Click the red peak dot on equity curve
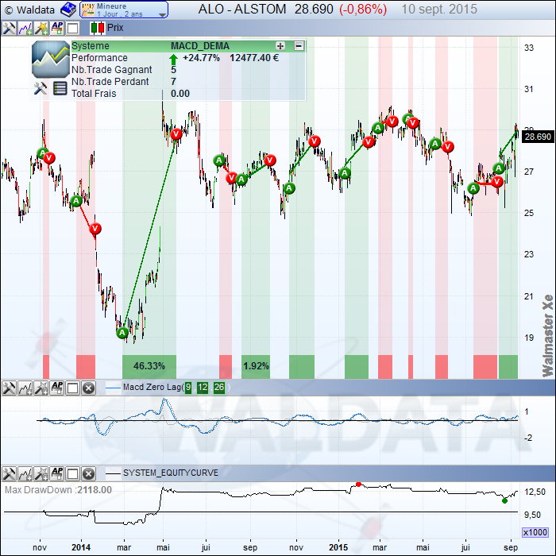This screenshot has height=556, width=556. point(358,484)
